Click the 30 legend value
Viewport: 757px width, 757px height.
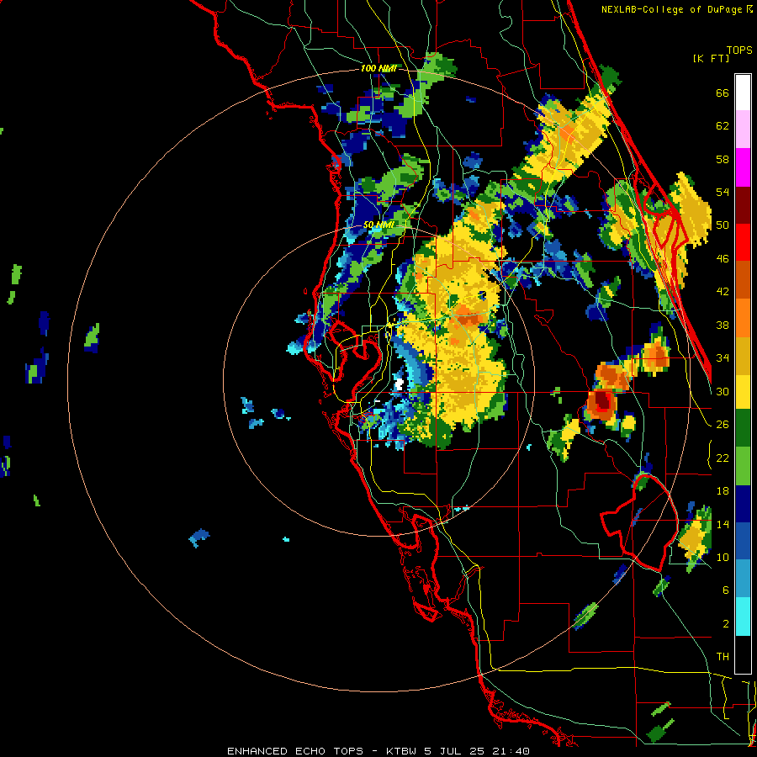click(723, 391)
